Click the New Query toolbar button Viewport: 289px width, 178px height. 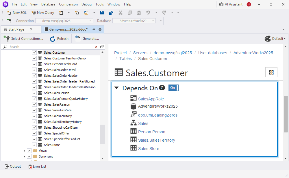(x=43, y=13)
